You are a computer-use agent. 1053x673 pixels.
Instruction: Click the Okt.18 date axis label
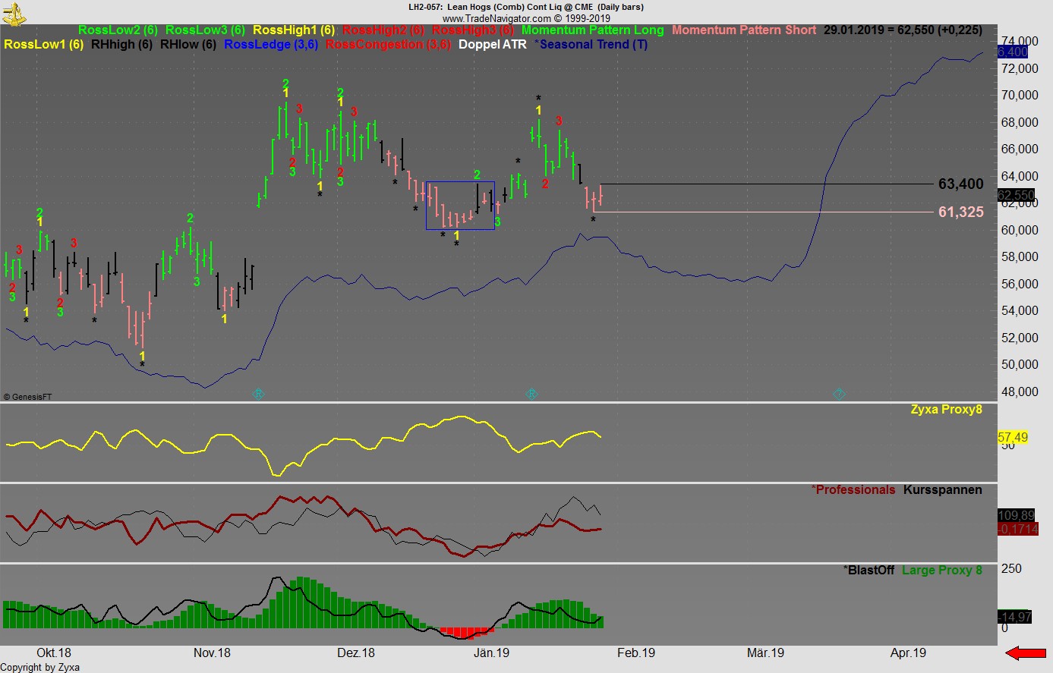click(54, 653)
